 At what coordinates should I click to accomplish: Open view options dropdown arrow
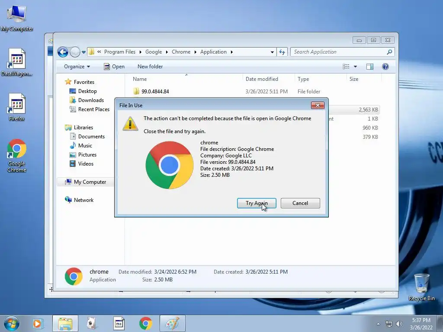point(356,67)
